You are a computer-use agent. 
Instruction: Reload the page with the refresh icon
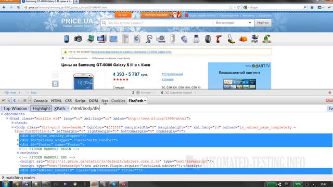[238, 7]
